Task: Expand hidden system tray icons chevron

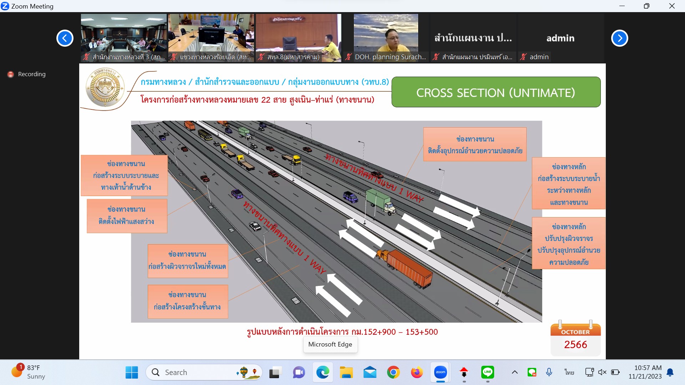Action: [x=514, y=372]
